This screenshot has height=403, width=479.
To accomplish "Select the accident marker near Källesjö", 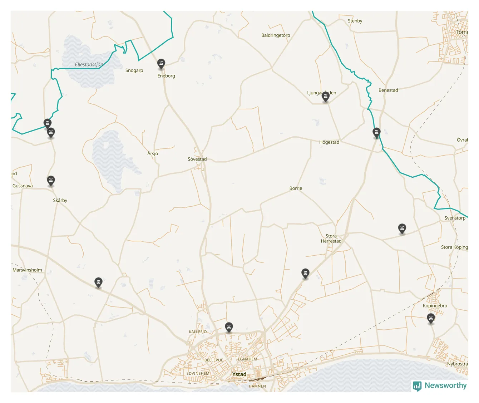I will 229,327.
